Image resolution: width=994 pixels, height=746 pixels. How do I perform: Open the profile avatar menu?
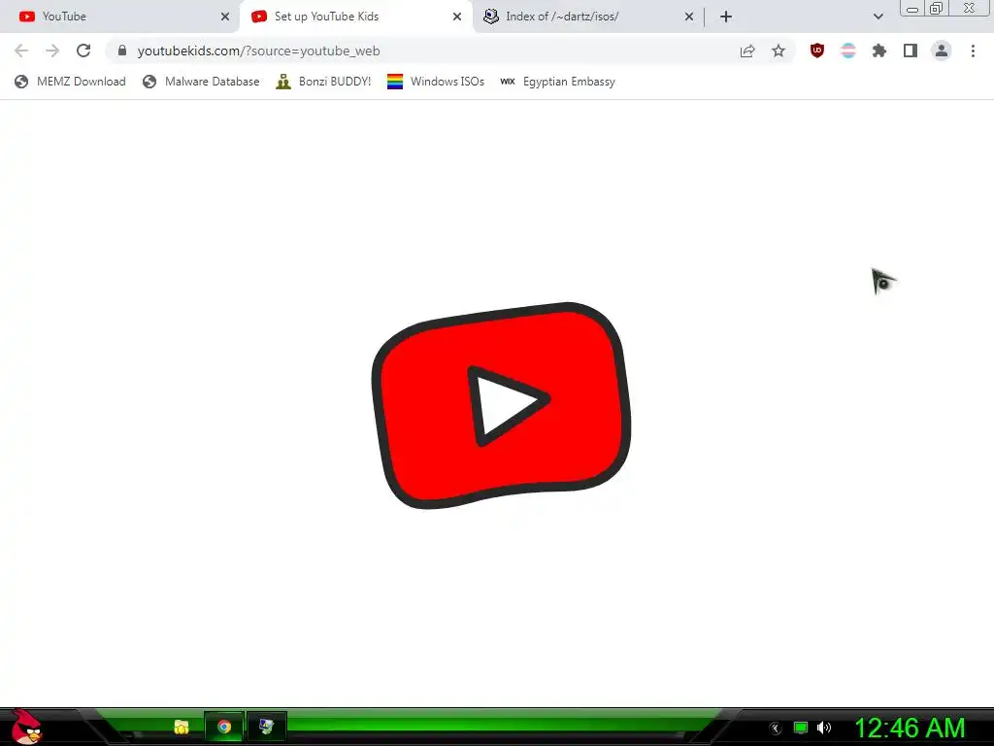(x=942, y=51)
